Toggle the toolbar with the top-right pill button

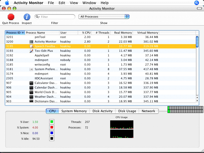[199, 9]
